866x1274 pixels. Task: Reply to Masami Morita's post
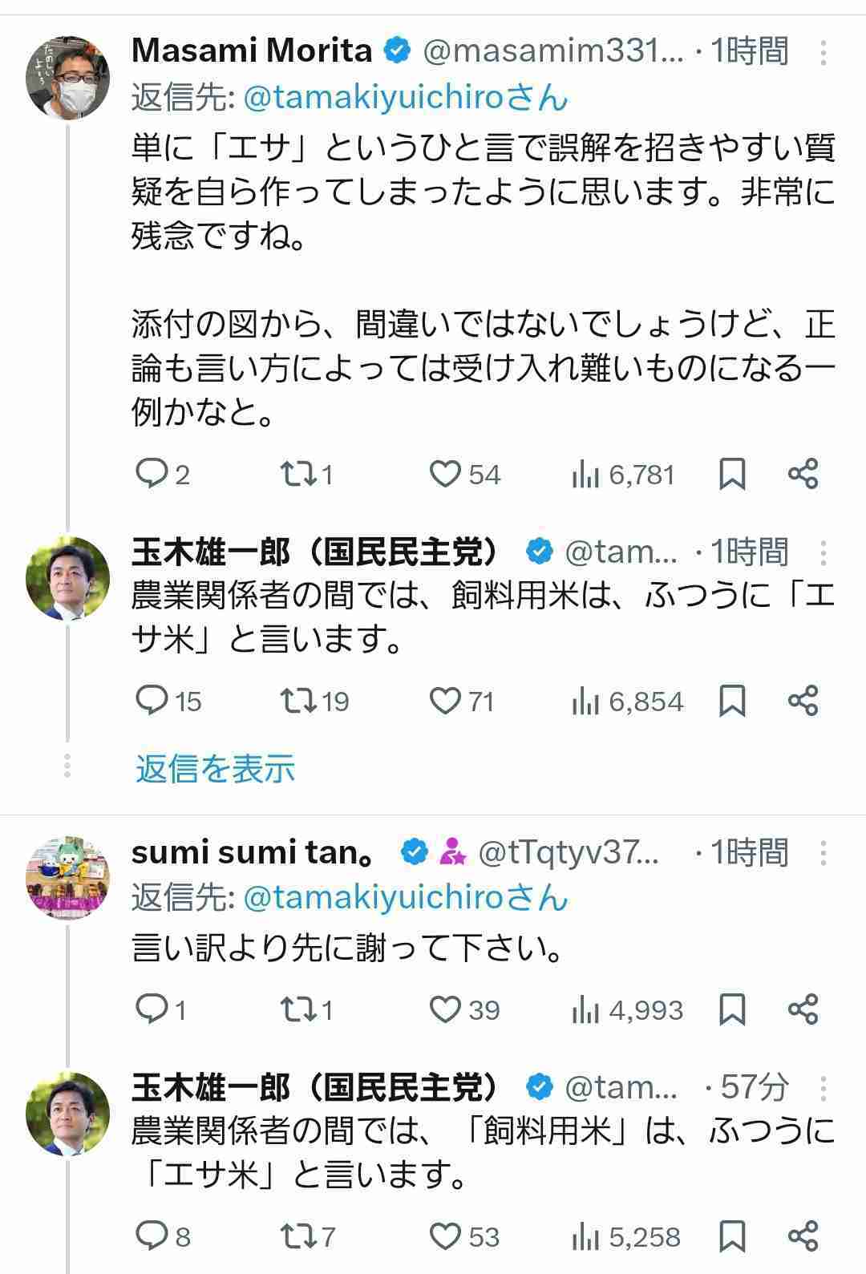[x=150, y=474]
